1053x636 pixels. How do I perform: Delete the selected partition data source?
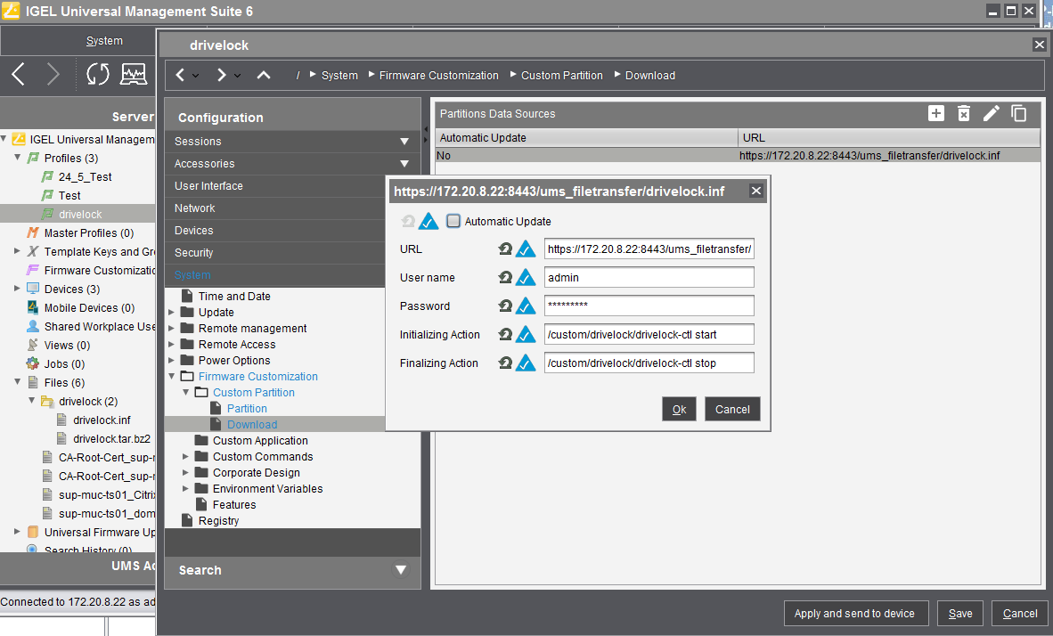pos(964,113)
